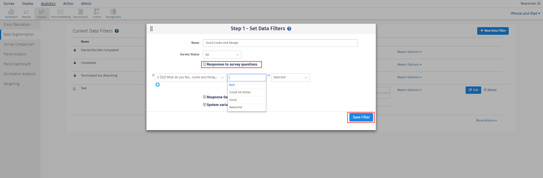Collapse Responses to survey questions section
The width and height of the screenshot is (543, 178).
tap(205, 64)
